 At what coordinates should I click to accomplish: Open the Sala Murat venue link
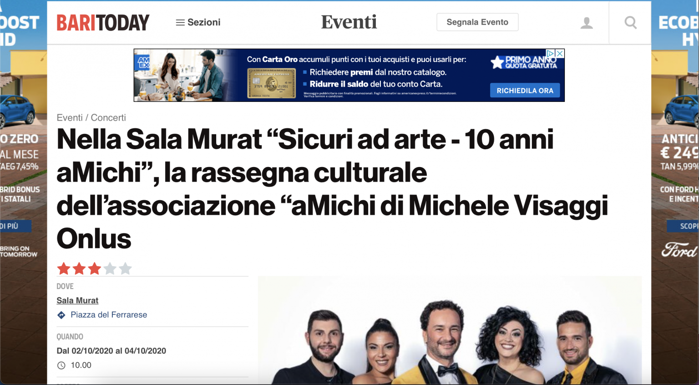click(77, 300)
